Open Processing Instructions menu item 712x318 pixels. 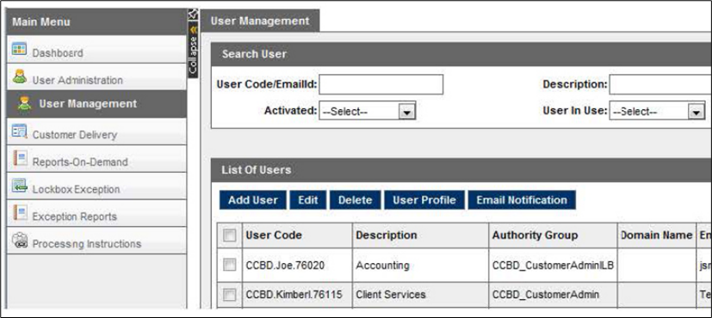click(x=96, y=240)
